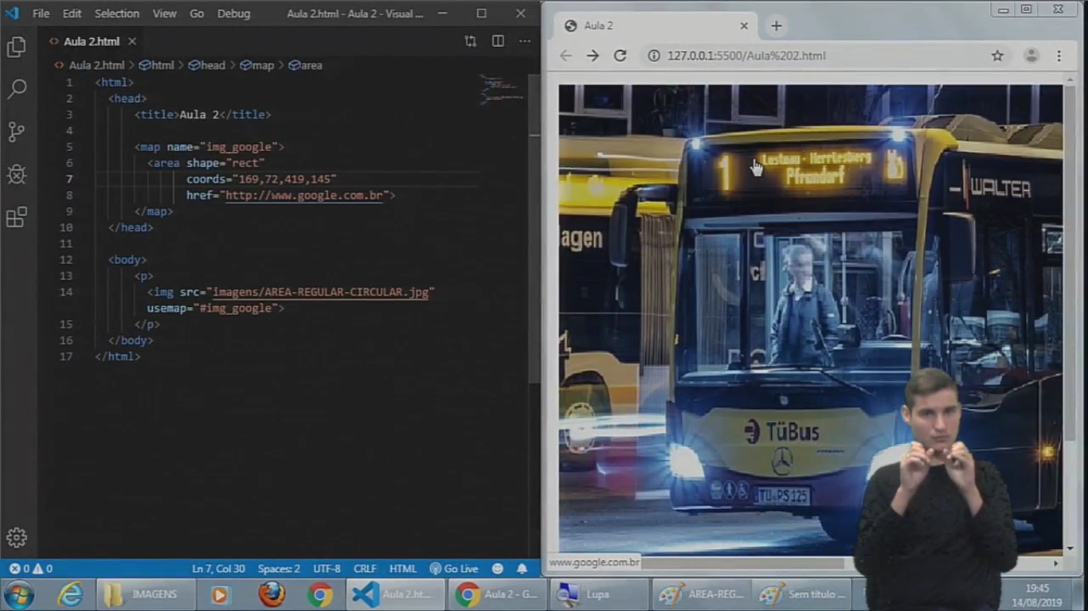Open a new Chrome tab

click(x=776, y=25)
